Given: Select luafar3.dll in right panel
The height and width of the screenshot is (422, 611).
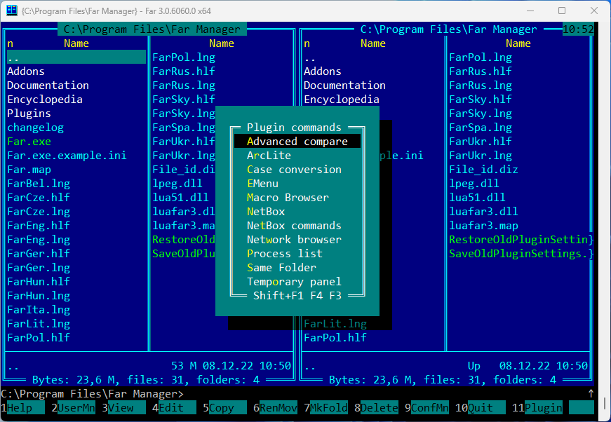Looking at the screenshot, I should click(483, 212).
